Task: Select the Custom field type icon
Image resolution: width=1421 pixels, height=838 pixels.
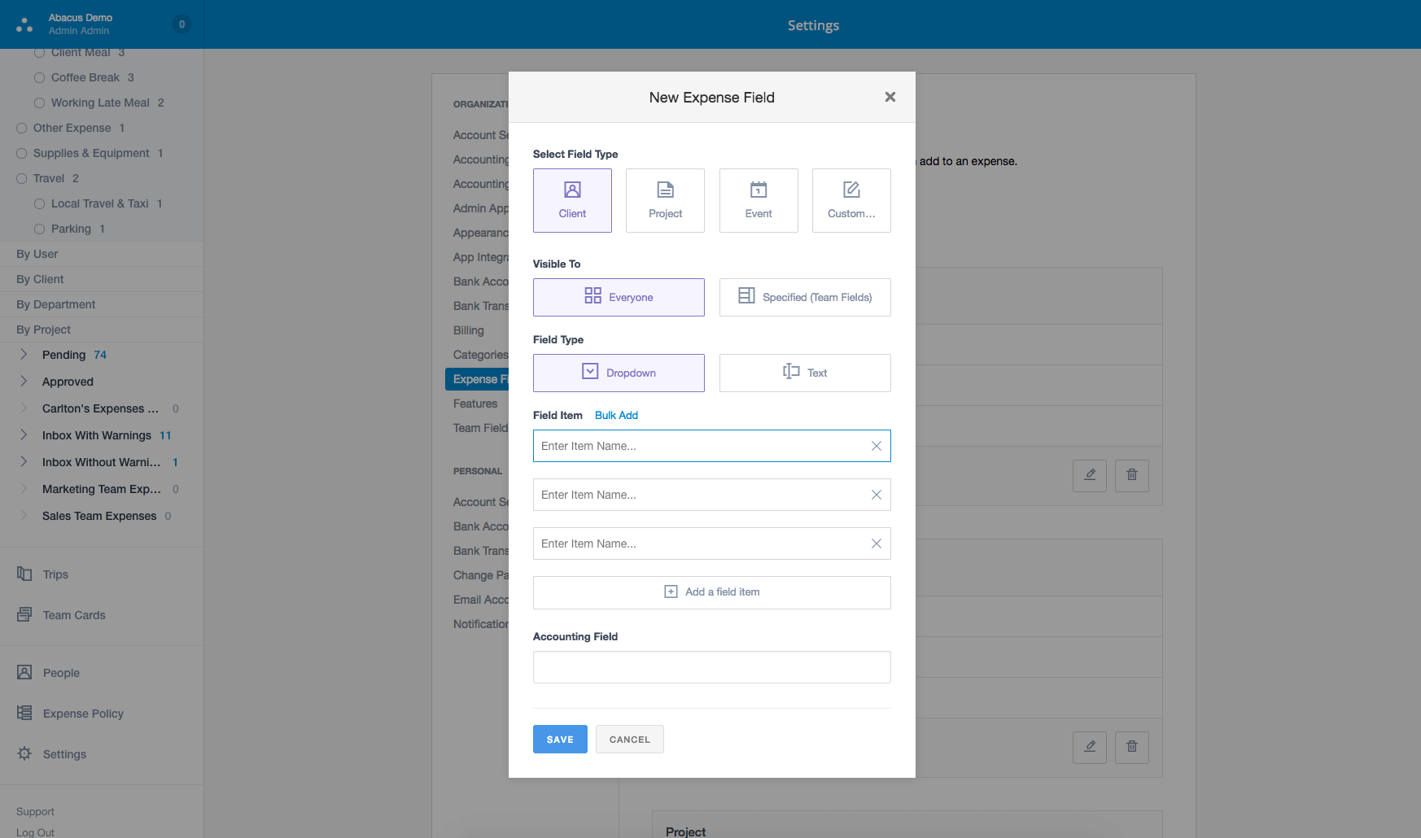Action: [x=851, y=190]
